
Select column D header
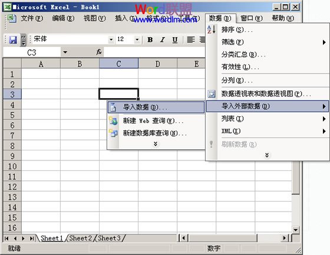(158, 63)
